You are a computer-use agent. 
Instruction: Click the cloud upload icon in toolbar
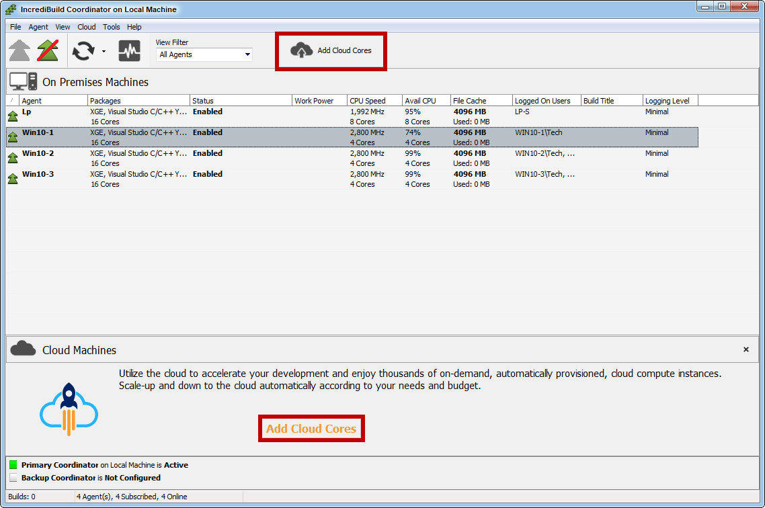[302, 50]
